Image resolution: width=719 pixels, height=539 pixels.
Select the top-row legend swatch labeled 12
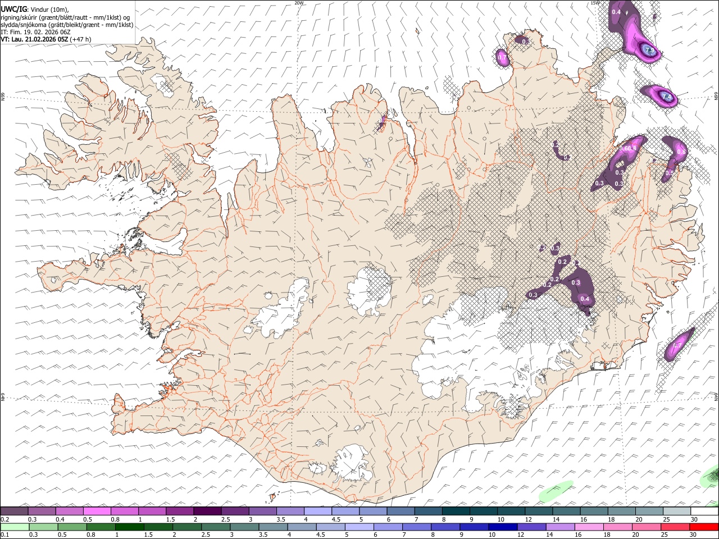tap(538, 511)
